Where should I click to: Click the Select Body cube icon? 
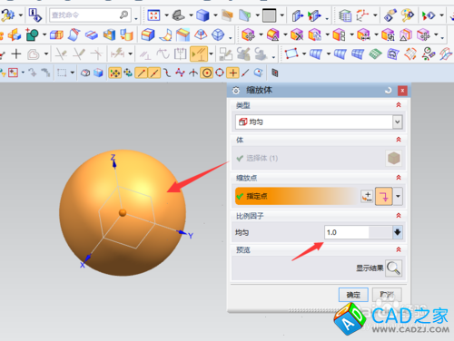[x=394, y=158]
